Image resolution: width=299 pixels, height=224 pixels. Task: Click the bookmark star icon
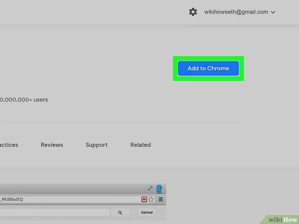point(151,199)
